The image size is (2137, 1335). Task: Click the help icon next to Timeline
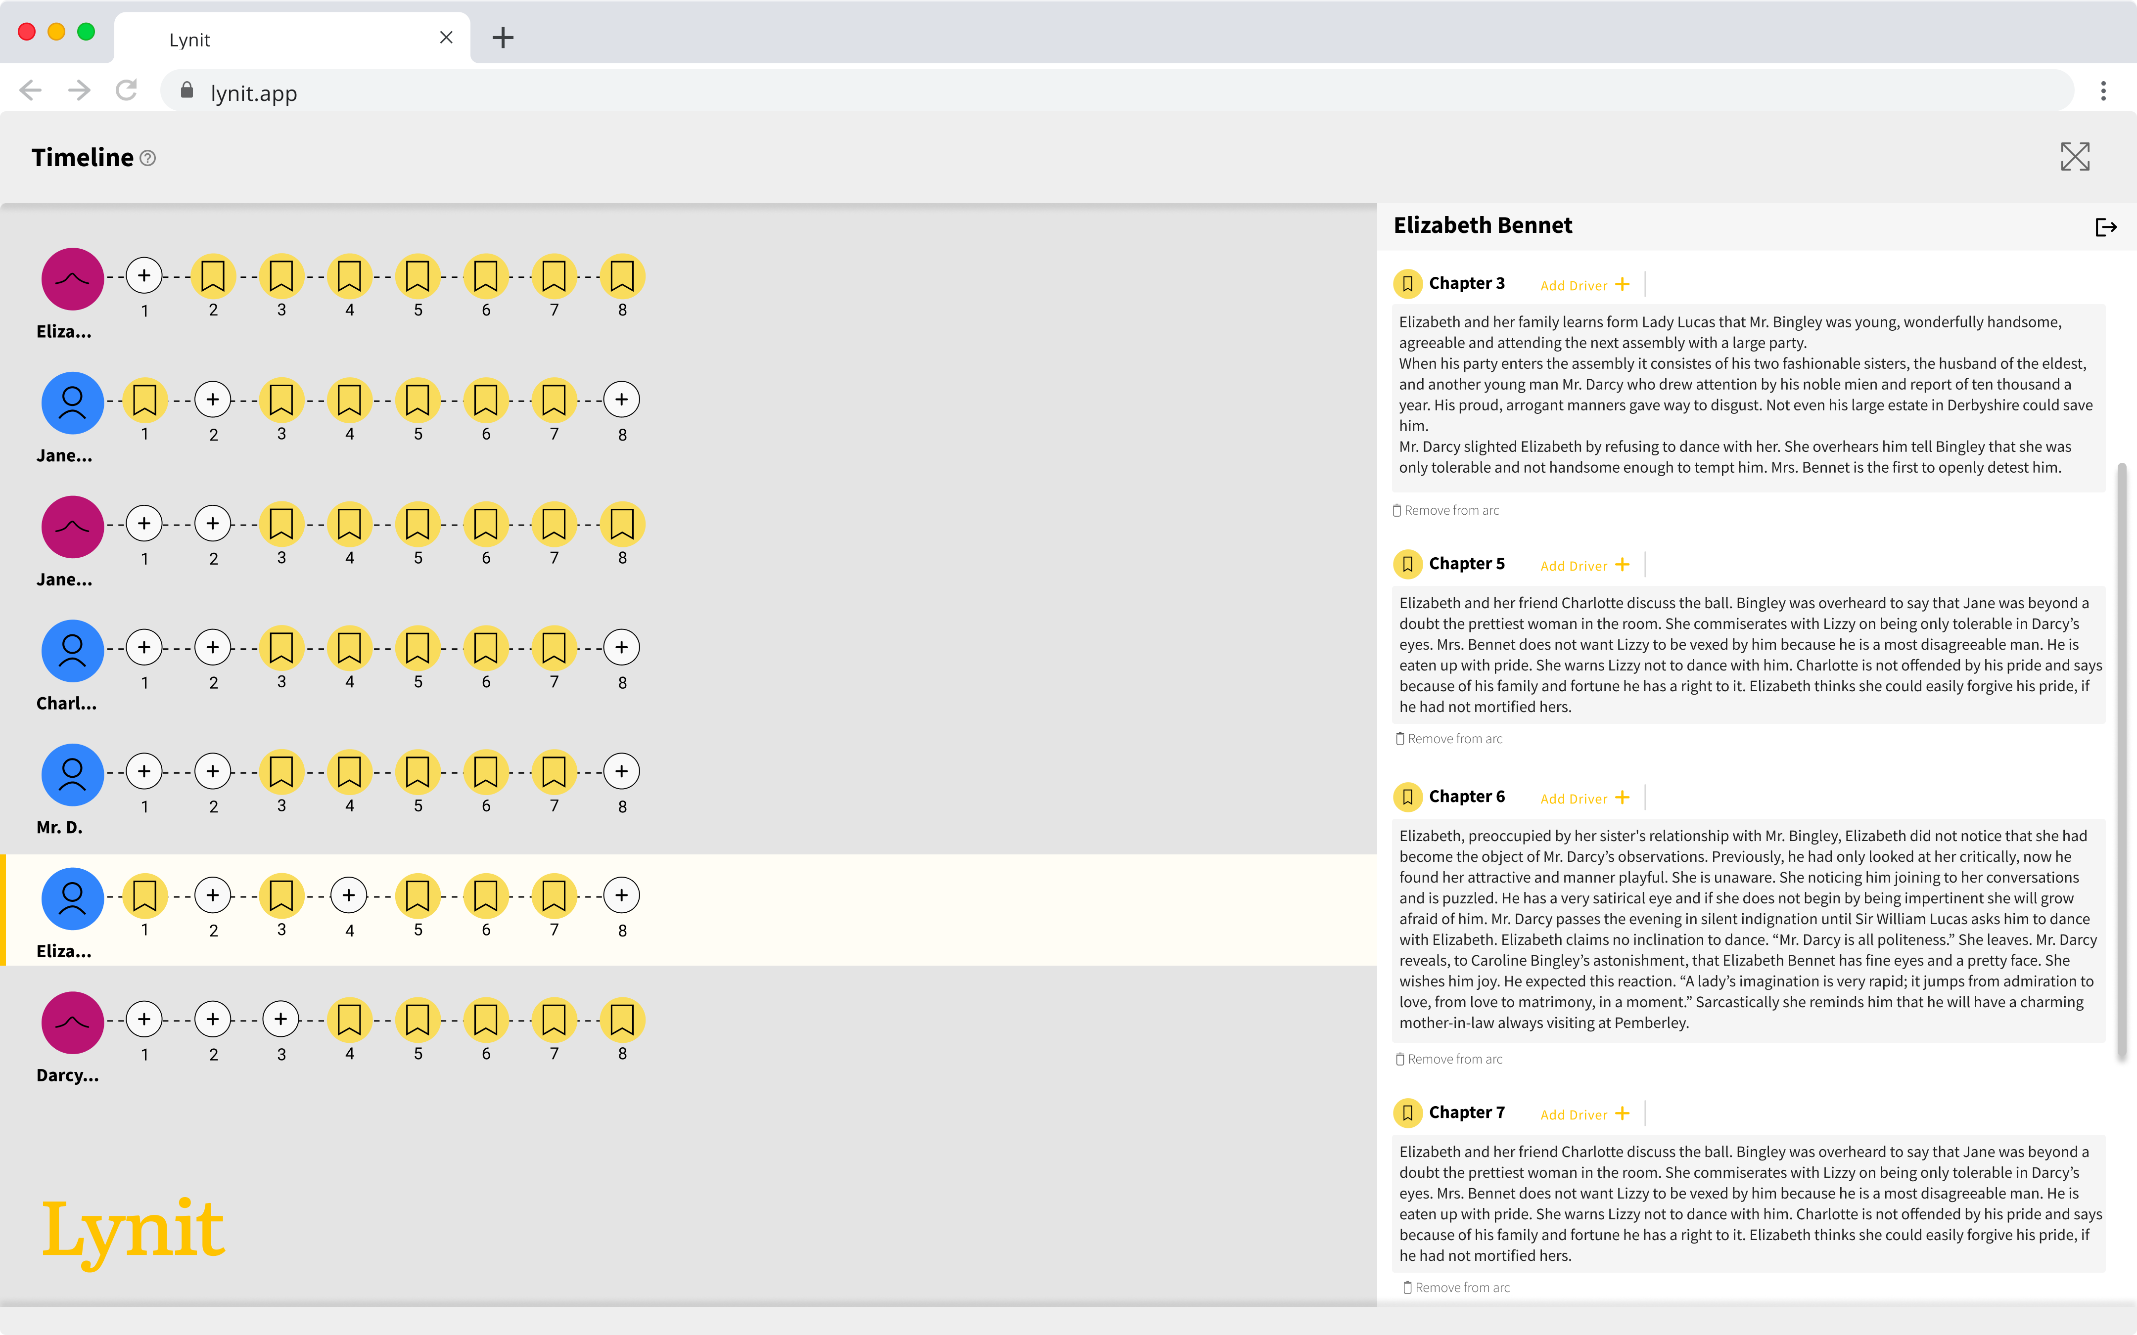click(x=148, y=158)
